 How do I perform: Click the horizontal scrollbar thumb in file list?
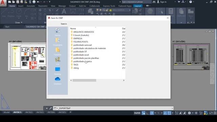click(x=84, y=80)
